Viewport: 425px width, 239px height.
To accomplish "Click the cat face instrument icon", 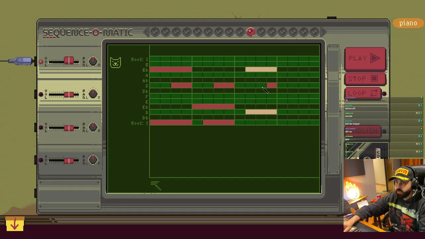I will pos(116,62).
